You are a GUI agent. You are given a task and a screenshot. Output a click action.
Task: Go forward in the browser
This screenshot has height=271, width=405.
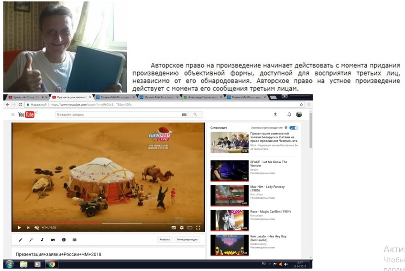click(14, 105)
